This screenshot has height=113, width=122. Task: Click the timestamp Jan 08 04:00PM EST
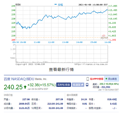click(38, 89)
